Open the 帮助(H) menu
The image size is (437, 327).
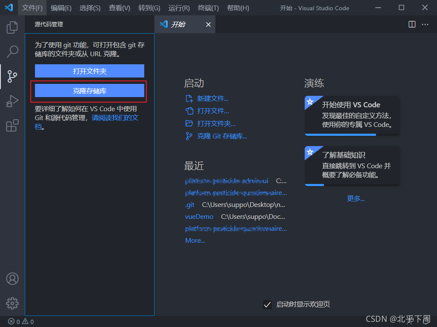[238, 8]
